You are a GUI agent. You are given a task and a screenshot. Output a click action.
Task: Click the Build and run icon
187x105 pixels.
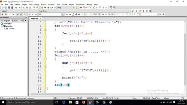click(x=48, y=8)
